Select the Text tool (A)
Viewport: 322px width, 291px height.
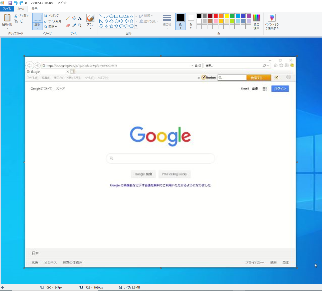coord(80,18)
